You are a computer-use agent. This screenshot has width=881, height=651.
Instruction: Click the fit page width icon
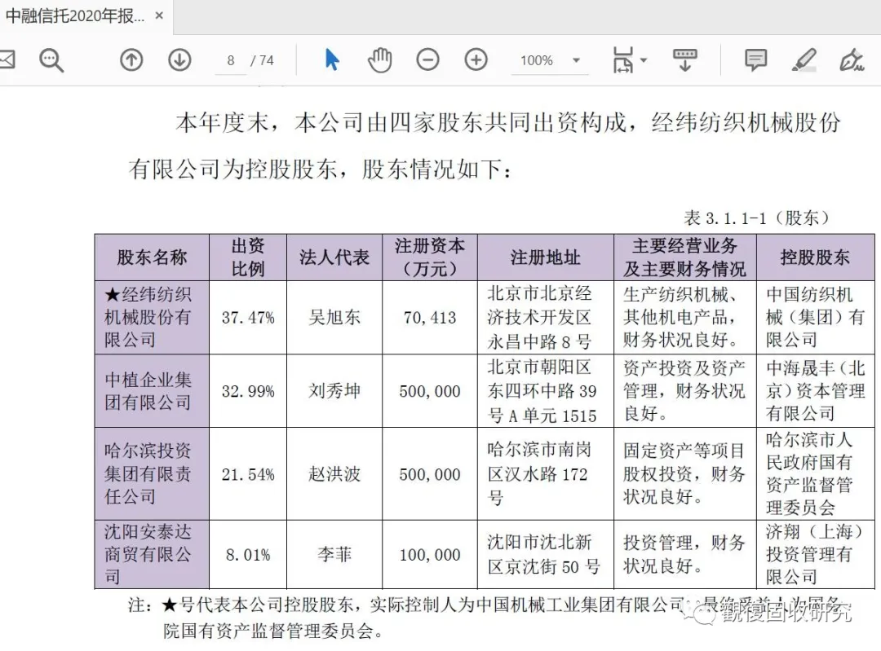(622, 59)
